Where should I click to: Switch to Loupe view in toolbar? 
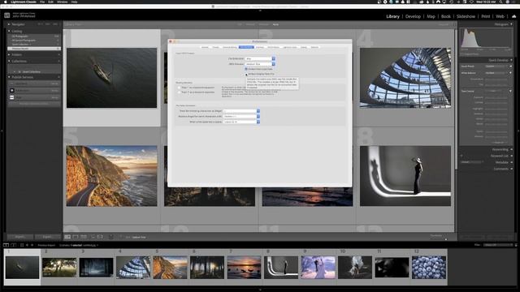click(76, 237)
